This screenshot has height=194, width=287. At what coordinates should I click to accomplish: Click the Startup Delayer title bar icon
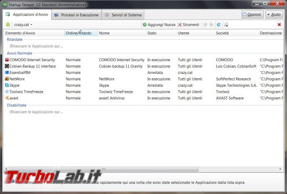click(5, 4)
